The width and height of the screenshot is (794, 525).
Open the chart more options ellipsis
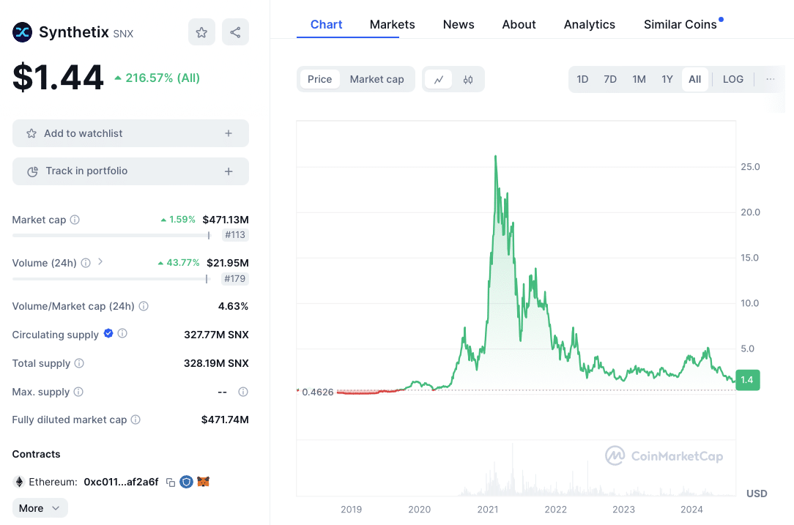[x=771, y=79]
